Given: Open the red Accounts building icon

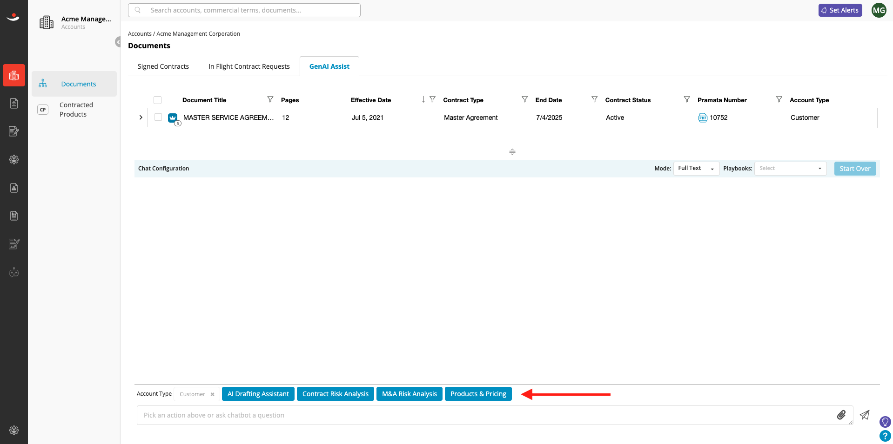Looking at the screenshot, I should (x=14, y=75).
